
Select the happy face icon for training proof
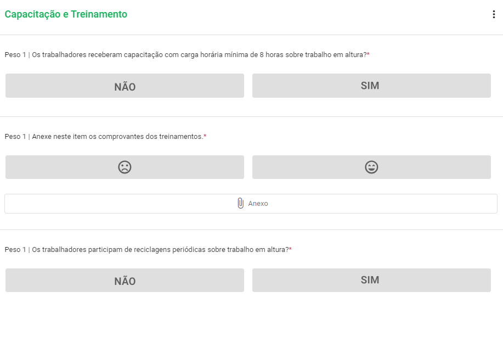point(371,167)
